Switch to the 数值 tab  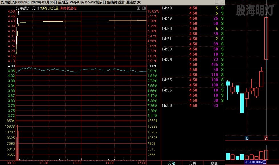214,163
